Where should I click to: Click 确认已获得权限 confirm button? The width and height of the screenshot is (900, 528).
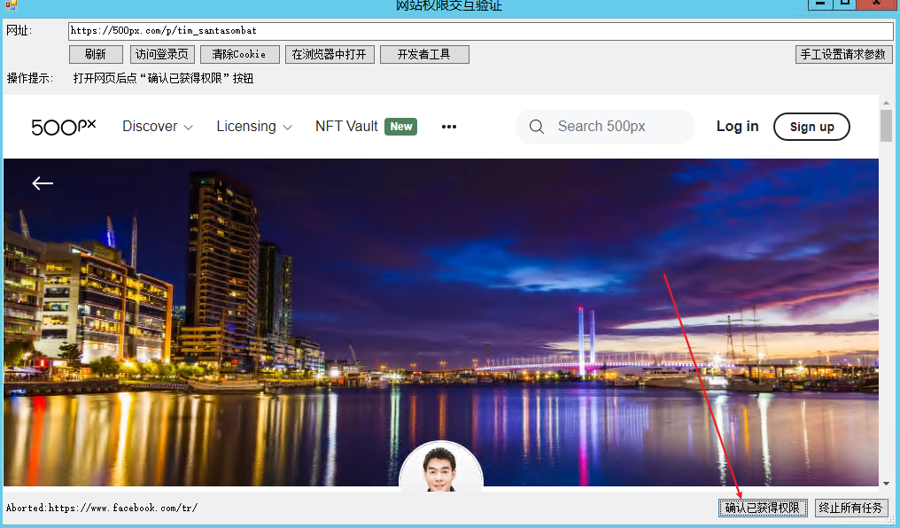coord(763,508)
